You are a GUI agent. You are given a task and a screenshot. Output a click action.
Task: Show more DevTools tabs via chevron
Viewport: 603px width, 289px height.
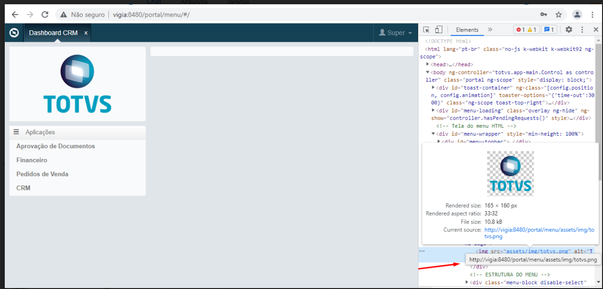click(x=490, y=30)
